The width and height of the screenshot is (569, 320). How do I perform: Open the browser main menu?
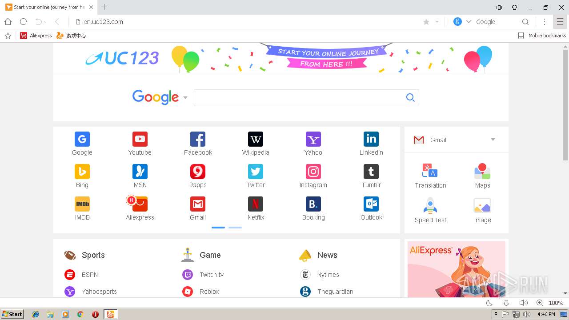tap(560, 22)
